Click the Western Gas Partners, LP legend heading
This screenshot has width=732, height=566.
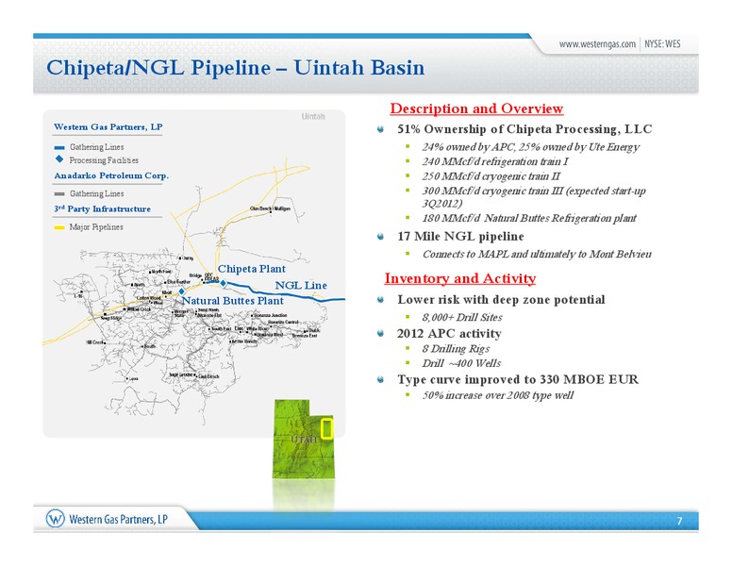(108, 127)
